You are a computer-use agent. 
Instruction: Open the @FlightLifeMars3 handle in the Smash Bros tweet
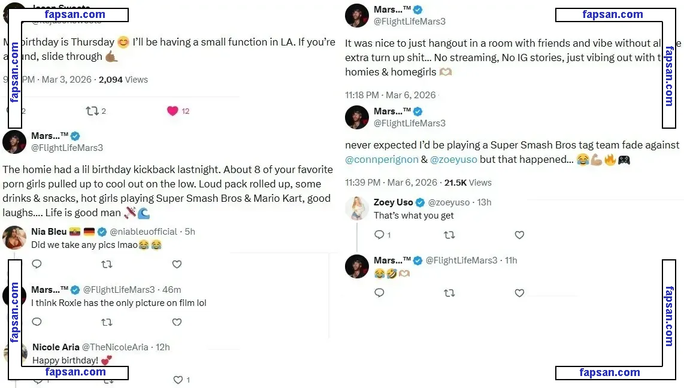pos(410,123)
